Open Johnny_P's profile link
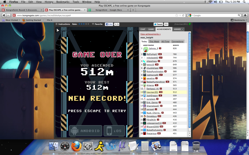The width and height of the screenshot is (249, 155). (153, 48)
